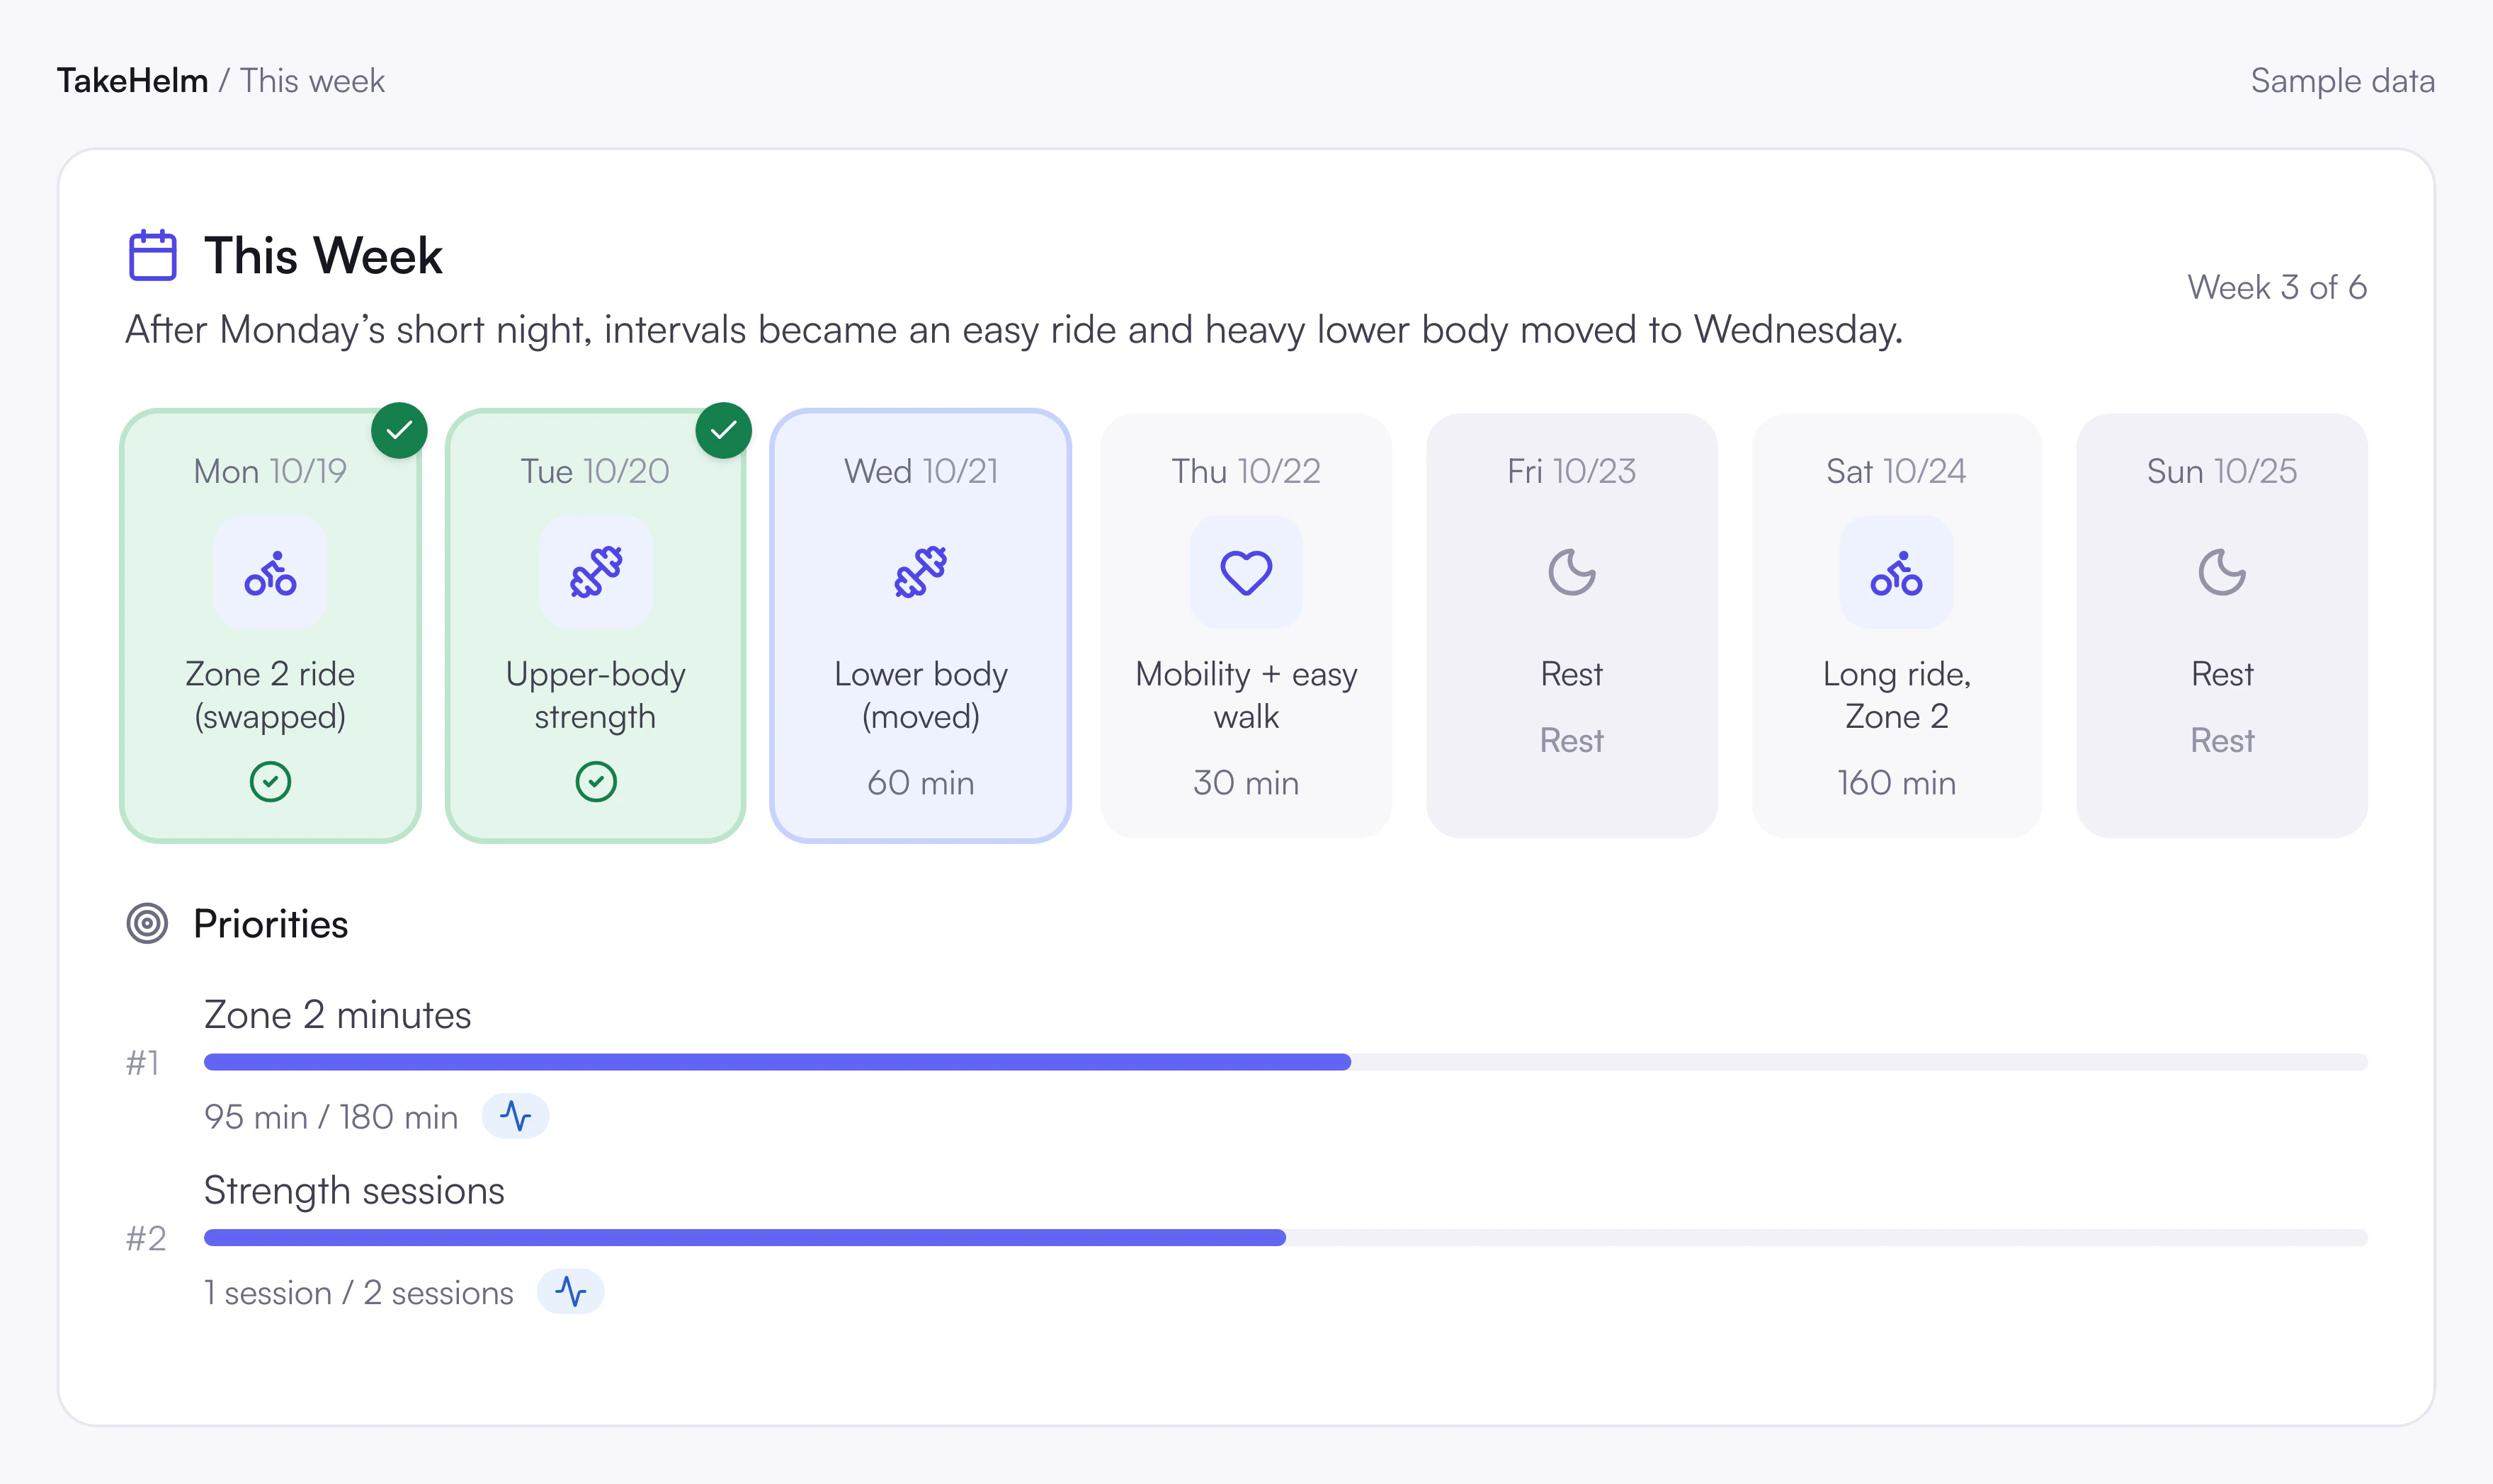This screenshot has height=1484, width=2493.
Task: Click the bicycle icon on Mon 10/19 card
Action: pyautogui.click(x=270, y=573)
